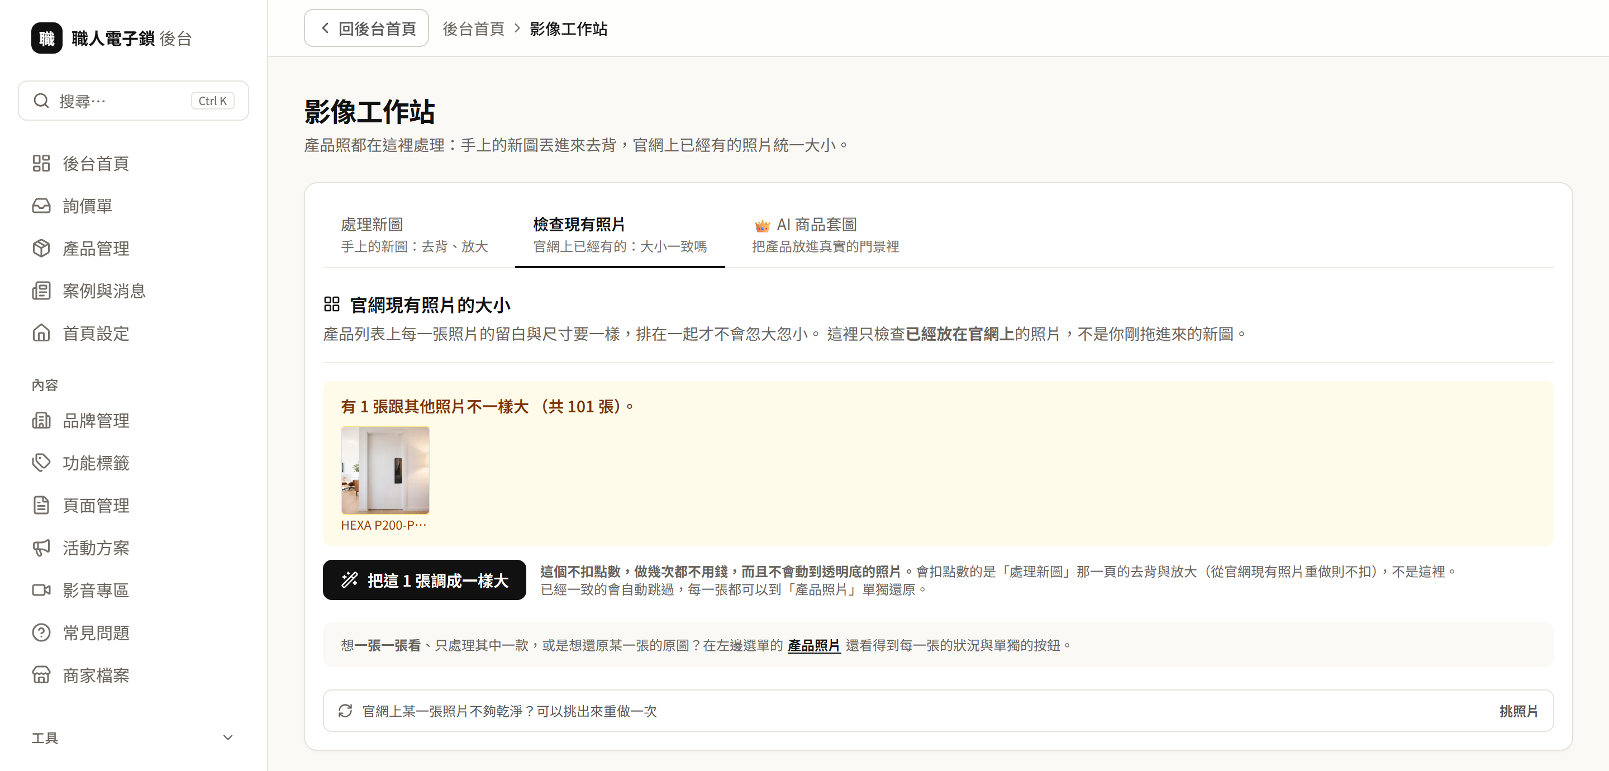Switch to the AI 商品套圖 tab

[825, 234]
